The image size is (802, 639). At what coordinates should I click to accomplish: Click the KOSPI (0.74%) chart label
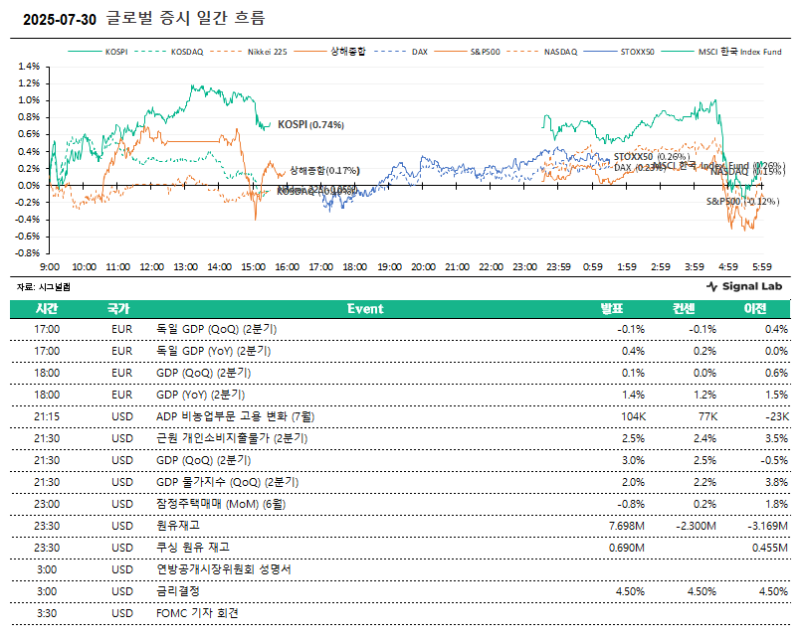pos(310,125)
